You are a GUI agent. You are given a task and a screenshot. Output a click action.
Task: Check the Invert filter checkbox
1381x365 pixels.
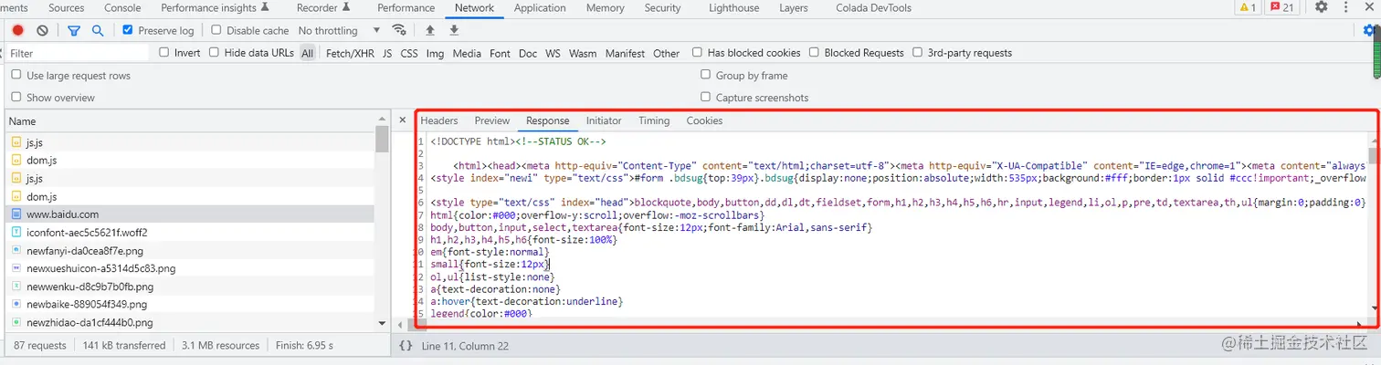coord(164,53)
